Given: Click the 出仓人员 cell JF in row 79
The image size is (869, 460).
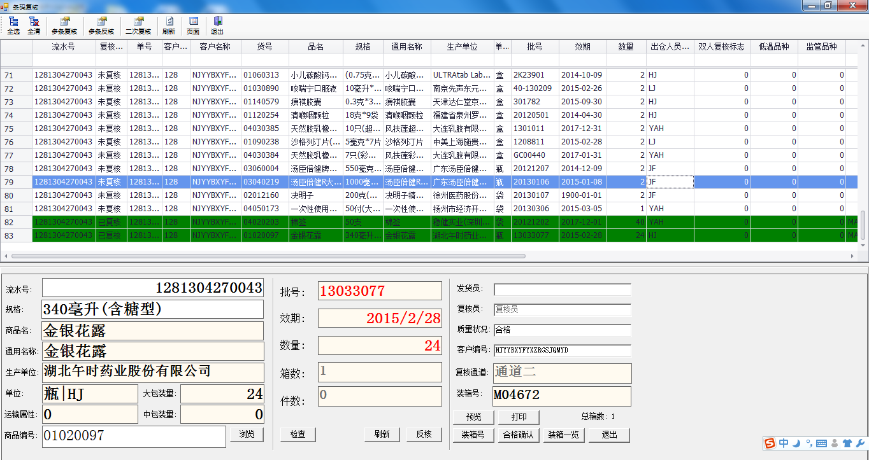Looking at the screenshot, I should (670, 182).
